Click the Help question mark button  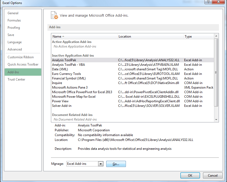point(208,2)
